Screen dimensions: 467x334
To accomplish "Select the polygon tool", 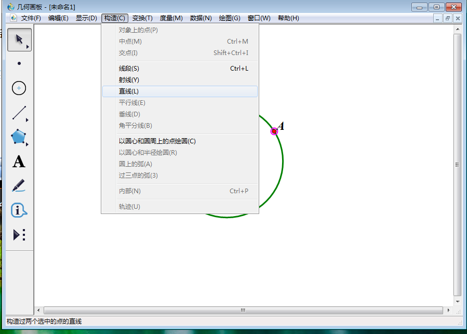I will click(x=18, y=137).
